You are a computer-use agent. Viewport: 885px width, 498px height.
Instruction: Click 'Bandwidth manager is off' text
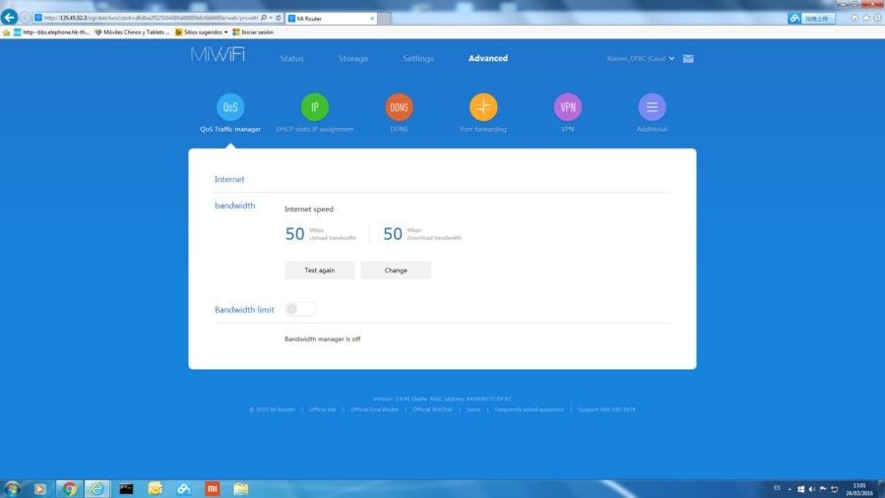tap(322, 339)
